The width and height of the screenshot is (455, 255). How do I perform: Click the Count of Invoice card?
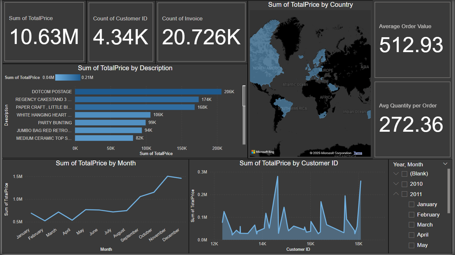(201, 32)
